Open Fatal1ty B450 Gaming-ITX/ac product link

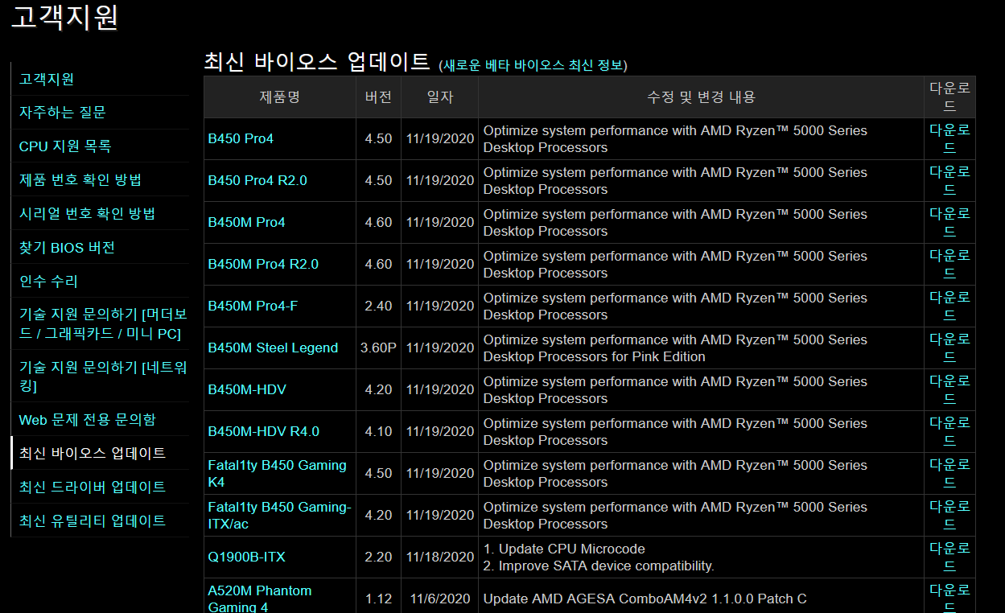pos(279,515)
